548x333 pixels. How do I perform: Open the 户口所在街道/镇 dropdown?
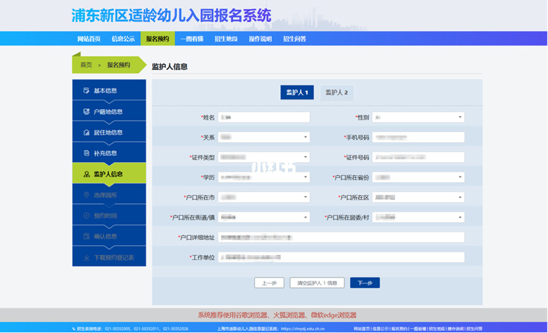pyautogui.click(x=264, y=218)
